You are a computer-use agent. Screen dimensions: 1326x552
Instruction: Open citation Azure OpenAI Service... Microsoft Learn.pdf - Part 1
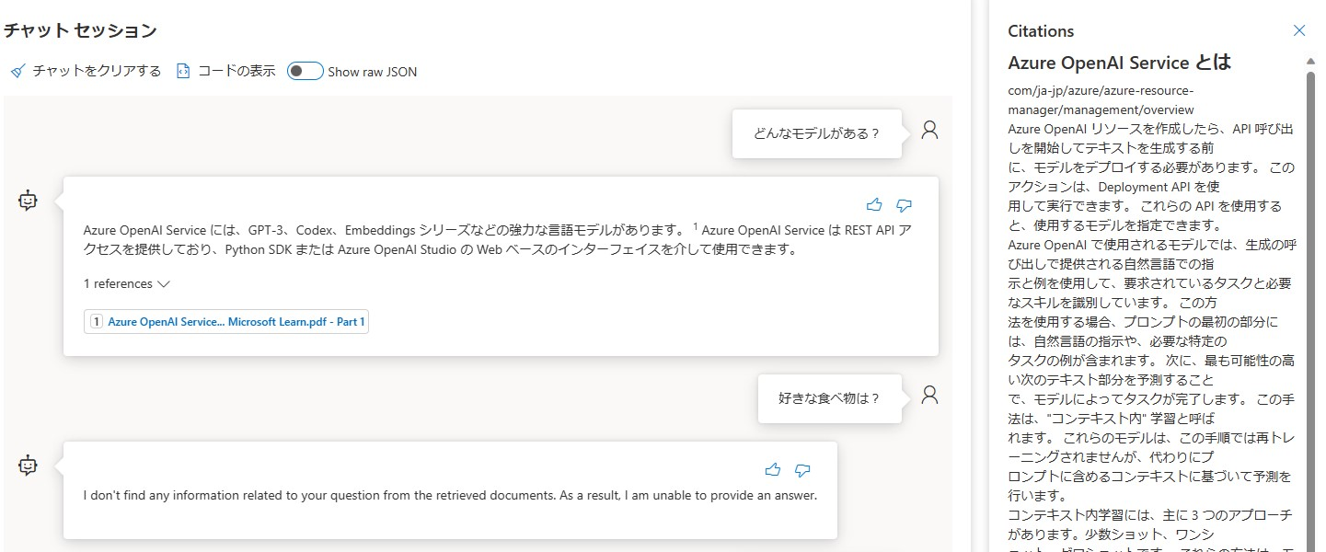pos(226,322)
